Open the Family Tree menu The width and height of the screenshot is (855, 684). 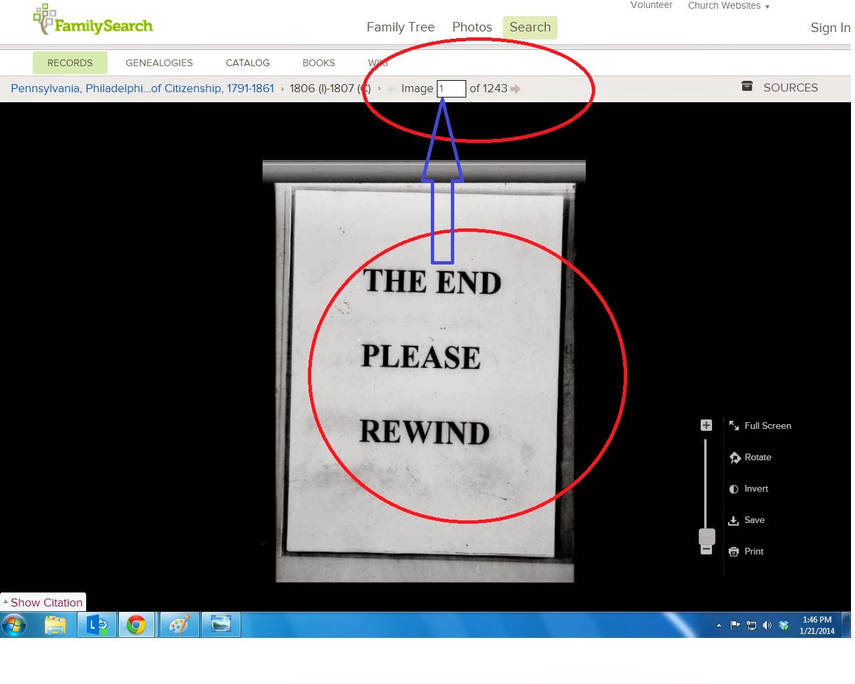(400, 27)
